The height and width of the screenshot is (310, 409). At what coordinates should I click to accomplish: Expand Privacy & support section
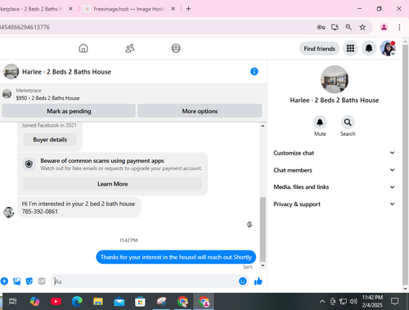[x=335, y=204]
